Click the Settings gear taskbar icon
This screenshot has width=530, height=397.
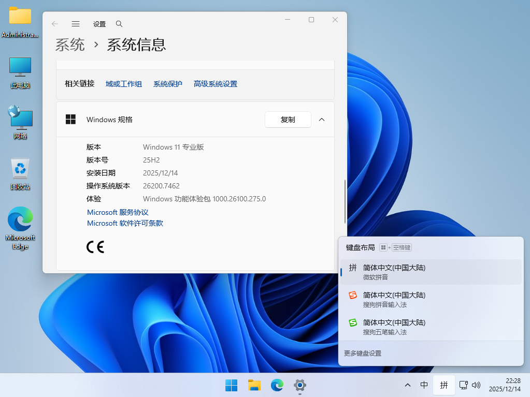(x=300, y=385)
